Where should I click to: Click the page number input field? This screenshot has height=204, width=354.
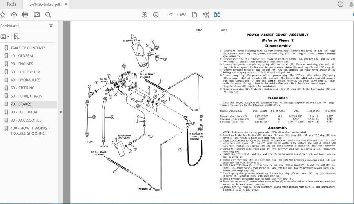pos(169,15)
